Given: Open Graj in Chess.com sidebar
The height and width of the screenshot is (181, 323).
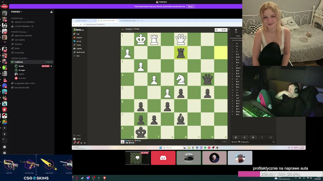Looking at the screenshot, I should (76, 34).
